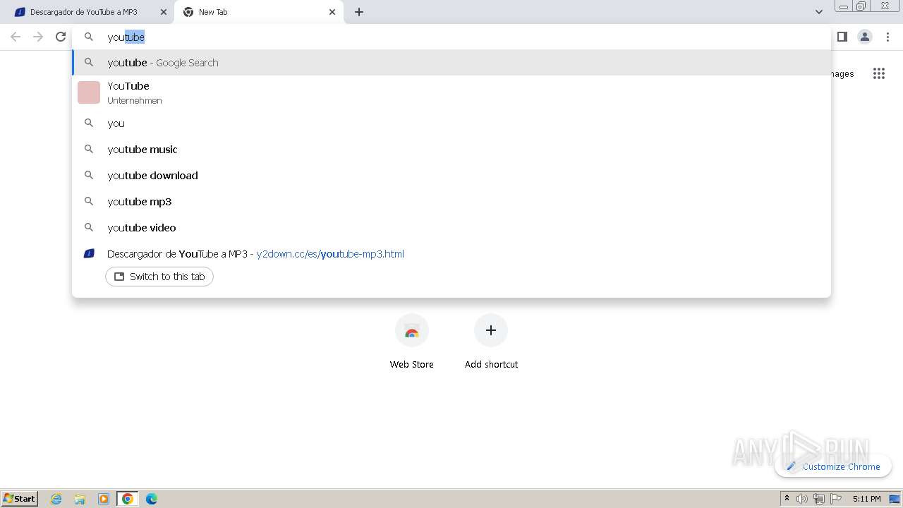Click the search icon beside 'youtube music'
This screenshot has height=508, width=903.
tap(89, 150)
